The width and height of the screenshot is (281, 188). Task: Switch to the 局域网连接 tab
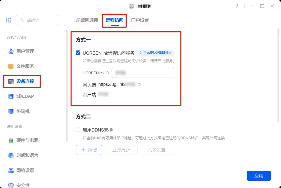click(x=87, y=20)
